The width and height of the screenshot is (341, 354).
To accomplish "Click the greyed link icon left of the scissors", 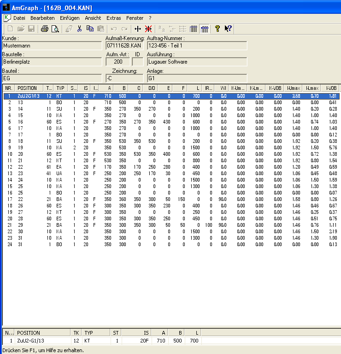I will point(69,29).
